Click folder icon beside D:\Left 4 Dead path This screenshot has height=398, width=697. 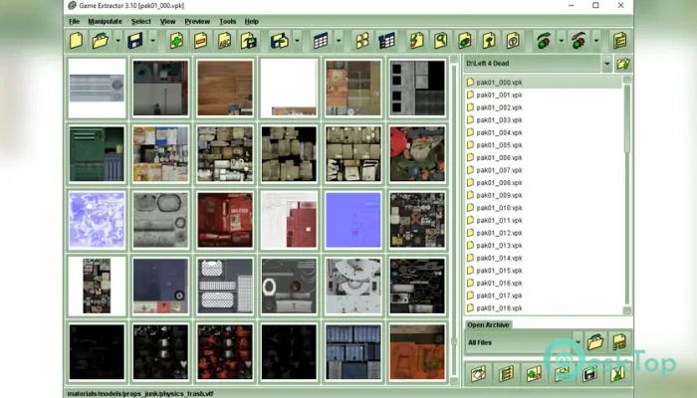click(622, 64)
